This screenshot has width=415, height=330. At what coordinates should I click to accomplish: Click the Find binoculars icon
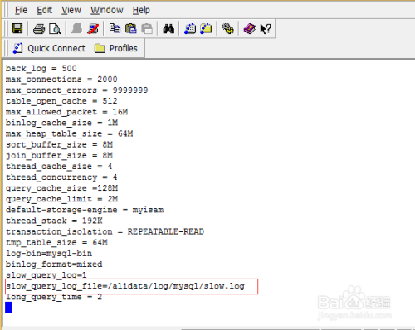click(x=168, y=28)
